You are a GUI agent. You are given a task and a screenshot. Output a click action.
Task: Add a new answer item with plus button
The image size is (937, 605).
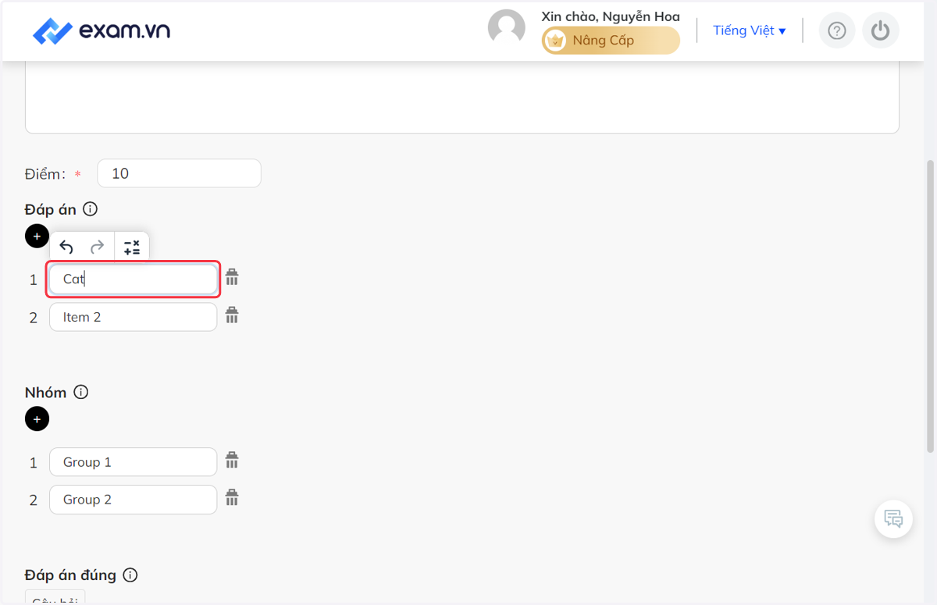pyautogui.click(x=37, y=236)
